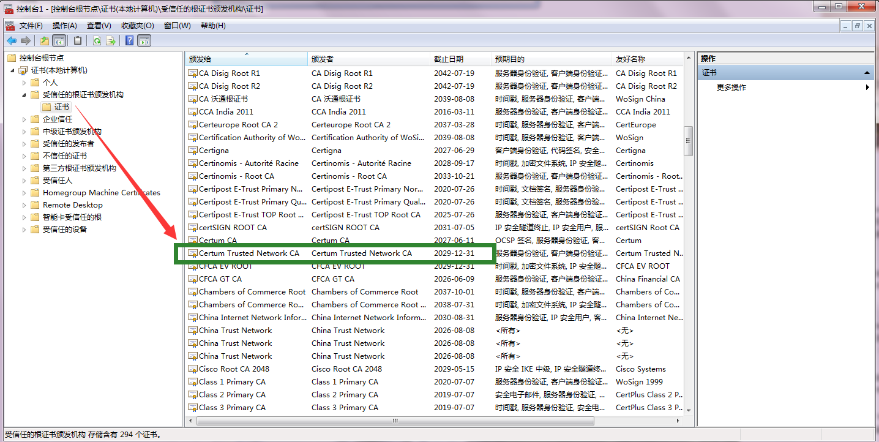Screen dimensions: 879x442
Task: Sort by the 友好名称 column header
Action: tap(648, 59)
